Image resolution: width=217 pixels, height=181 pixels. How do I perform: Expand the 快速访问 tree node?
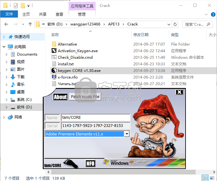pyautogui.click(x=4, y=37)
